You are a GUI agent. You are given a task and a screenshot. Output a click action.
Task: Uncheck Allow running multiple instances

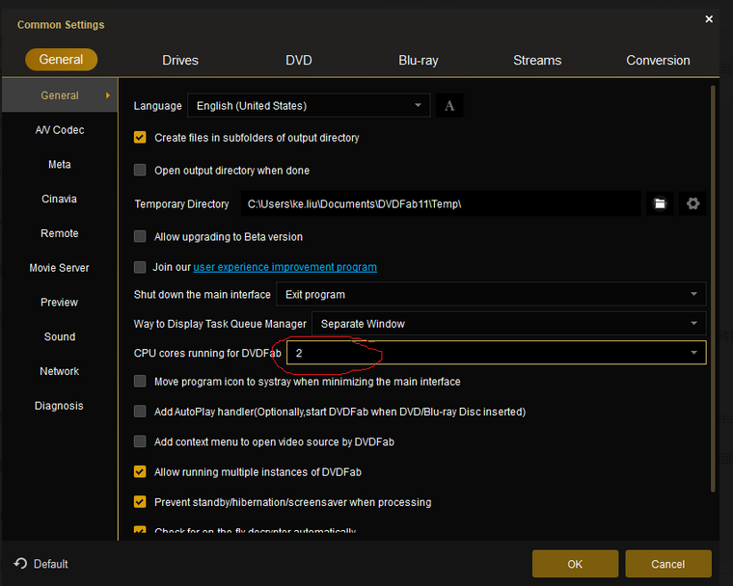140,471
